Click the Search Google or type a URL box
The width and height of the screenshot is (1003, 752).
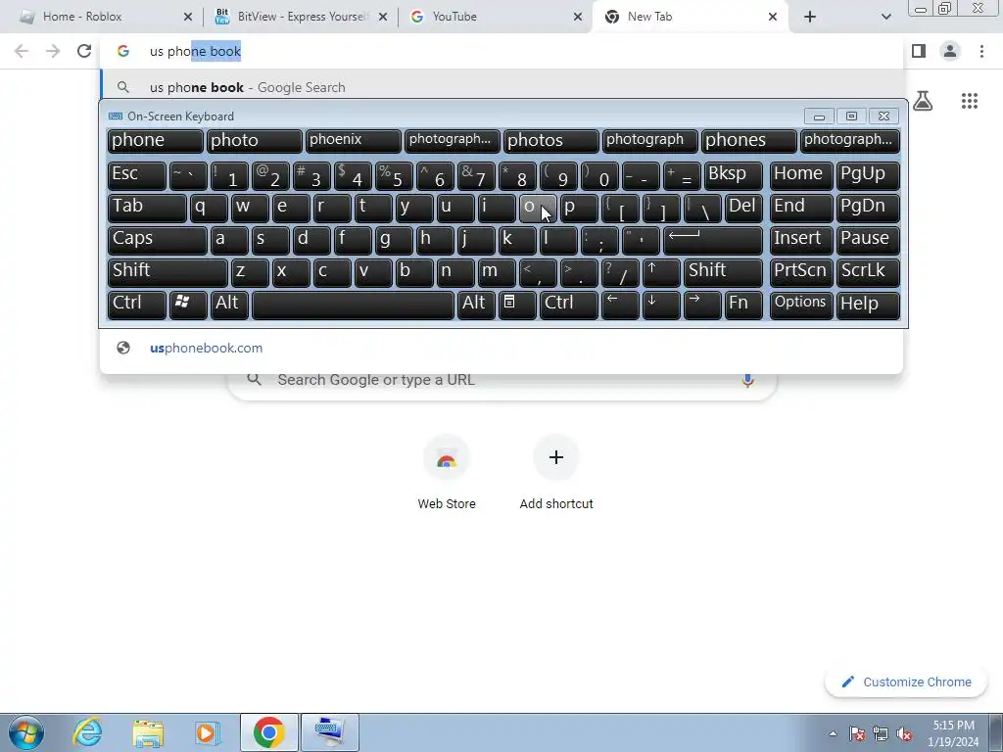coord(501,380)
